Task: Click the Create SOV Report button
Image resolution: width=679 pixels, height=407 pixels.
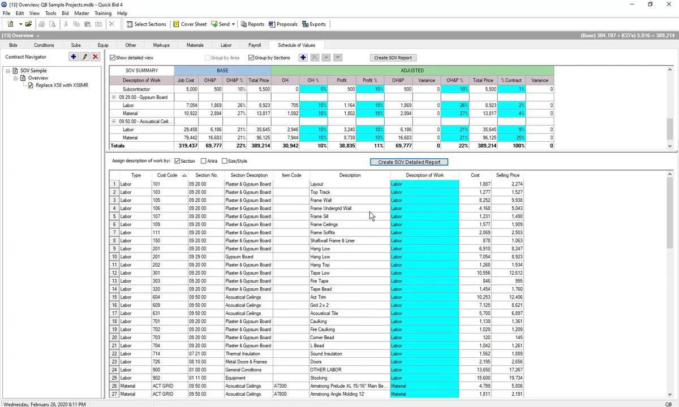Action: pos(393,58)
